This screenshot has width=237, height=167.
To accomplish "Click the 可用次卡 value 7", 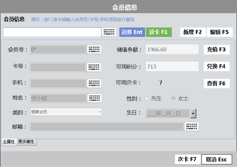I will click(161, 83).
